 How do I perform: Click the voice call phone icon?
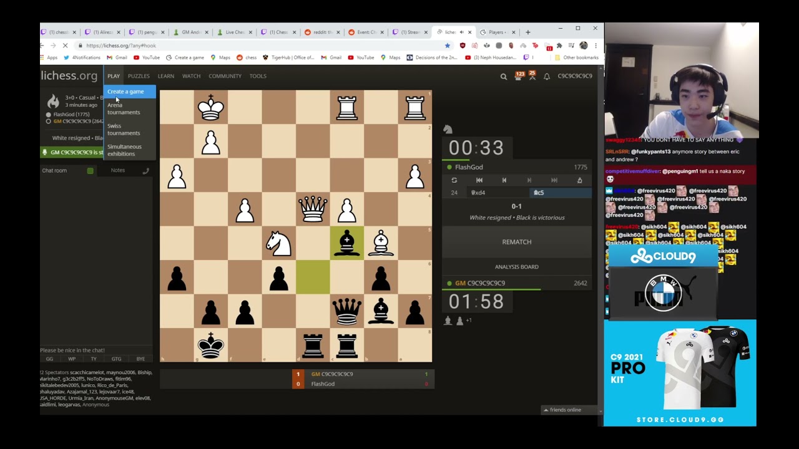coord(145,171)
